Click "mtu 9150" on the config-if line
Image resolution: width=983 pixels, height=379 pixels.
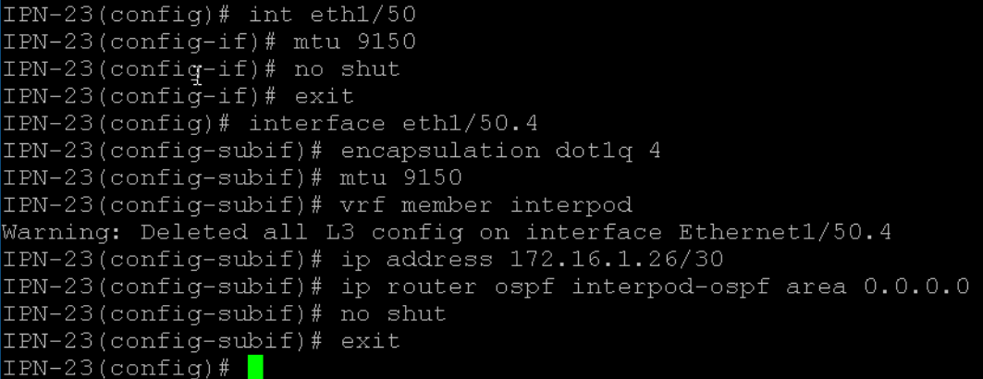tap(354, 42)
